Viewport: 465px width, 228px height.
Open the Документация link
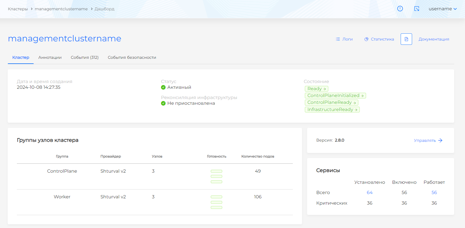coord(434,39)
